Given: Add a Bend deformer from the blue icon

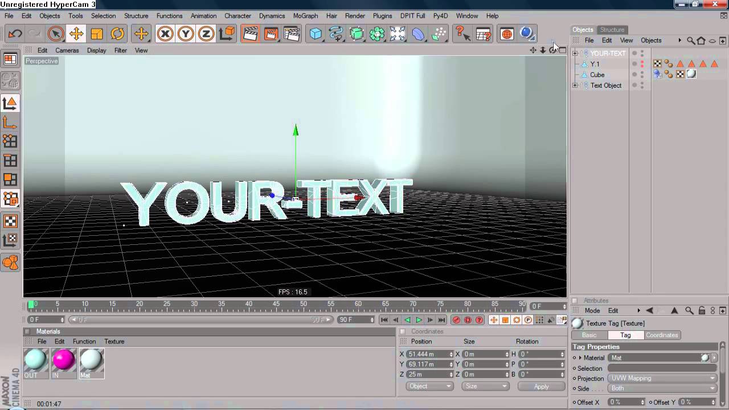Looking at the screenshot, I should (418, 34).
